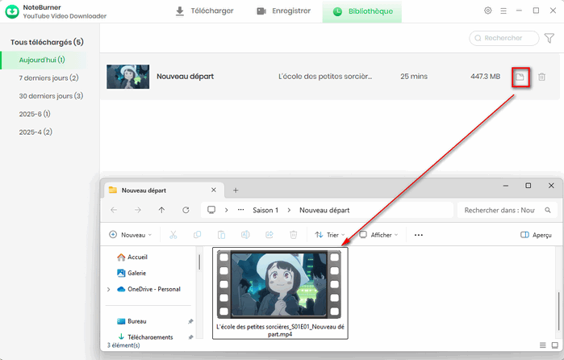
Task: Click the Nouveau départ title in library row
Action: (x=186, y=77)
